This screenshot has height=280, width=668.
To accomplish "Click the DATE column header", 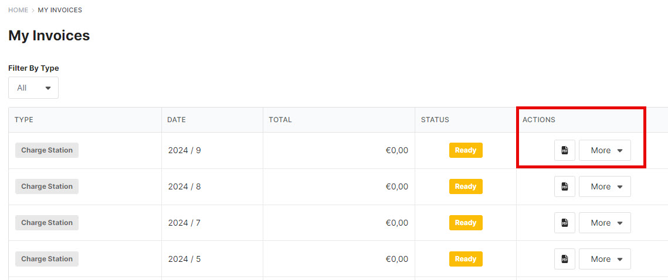I will tap(177, 120).
